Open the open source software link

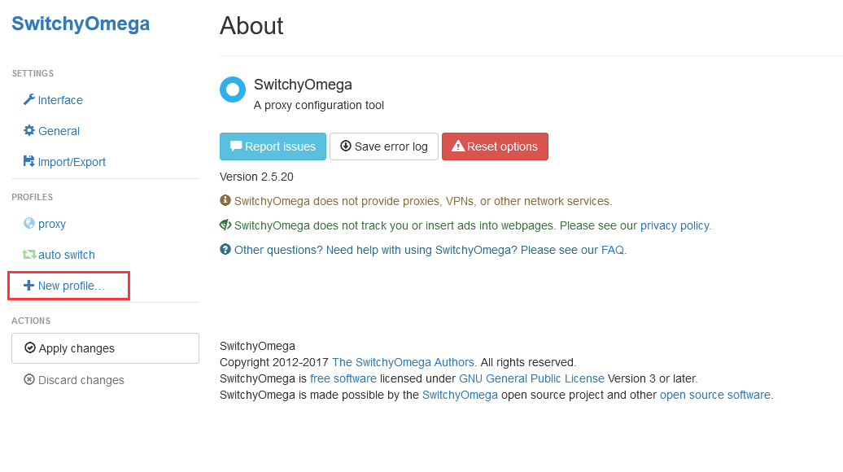click(715, 396)
